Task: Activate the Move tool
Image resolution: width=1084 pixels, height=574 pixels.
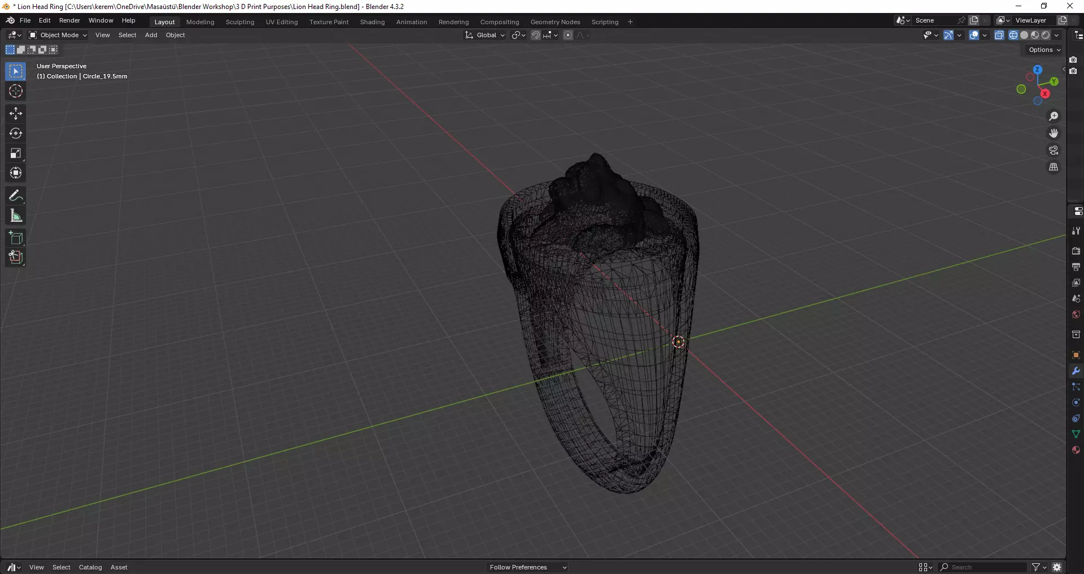Action: coord(16,113)
